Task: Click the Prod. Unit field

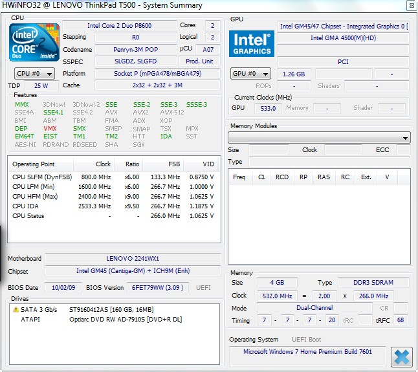Action: pos(199,61)
